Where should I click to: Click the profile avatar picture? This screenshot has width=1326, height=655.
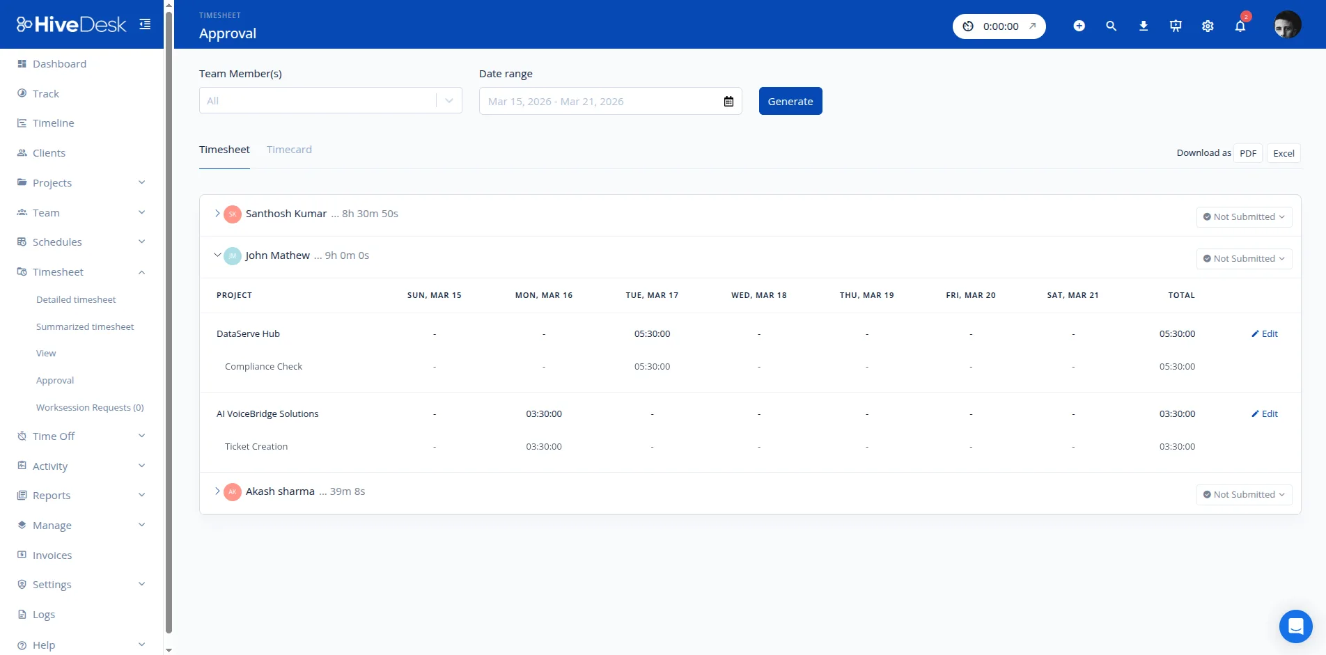1288,24
